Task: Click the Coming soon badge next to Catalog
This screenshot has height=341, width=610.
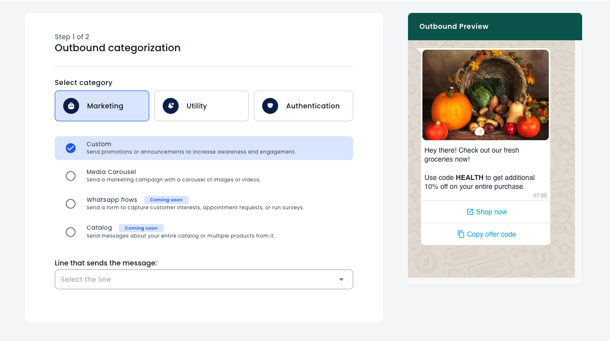Action: (x=141, y=228)
